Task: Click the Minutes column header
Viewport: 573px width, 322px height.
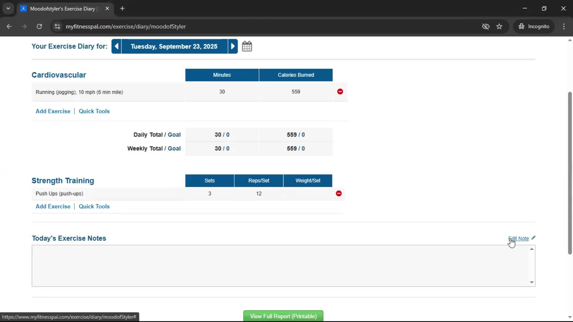Action: (222, 75)
